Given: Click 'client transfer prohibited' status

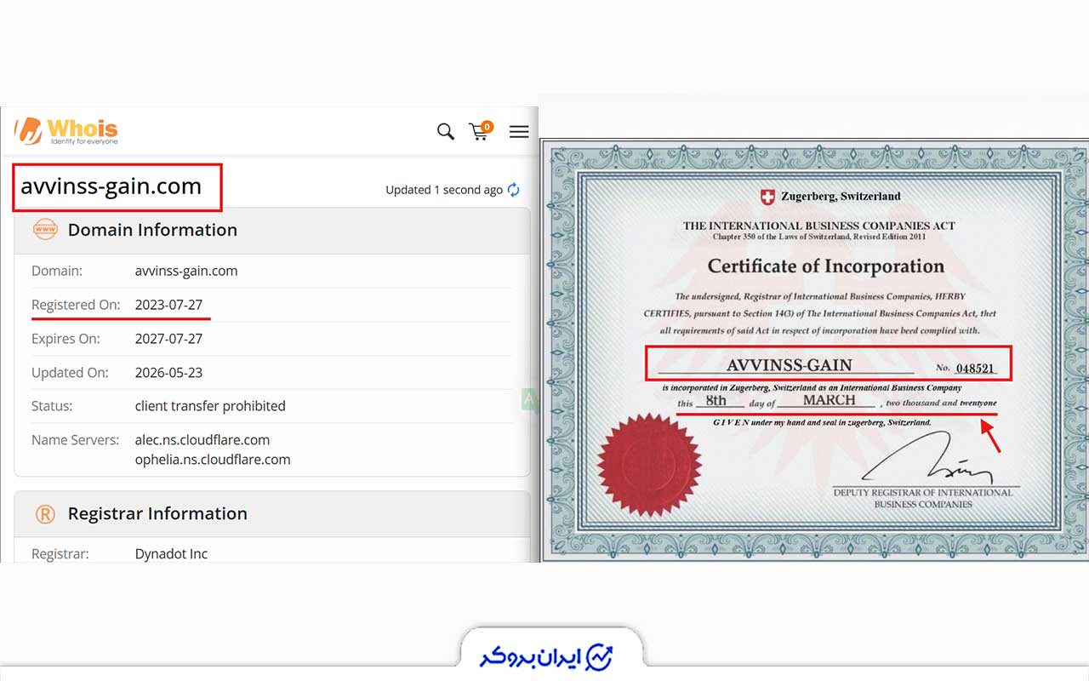Looking at the screenshot, I should tap(210, 406).
